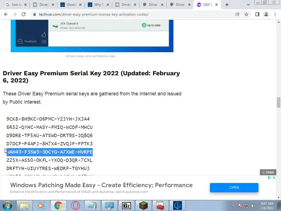This screenshot has height=211, width=281.
Task: Click the Chrome taskbar icon
Action: [x=58, y=206]
